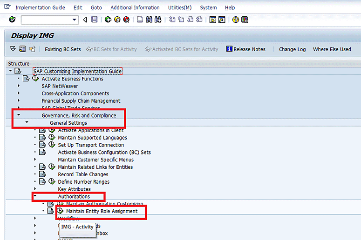Viewport: 361px width, 240px height.
Task: Collapse the Authorizations tree node
Action: [35, 197]
